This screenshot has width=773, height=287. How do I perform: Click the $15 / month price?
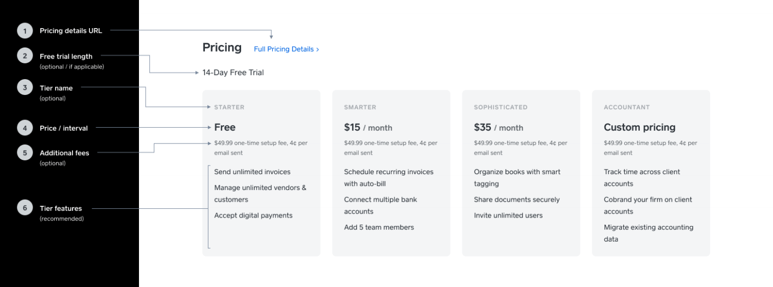pos(368,128)
